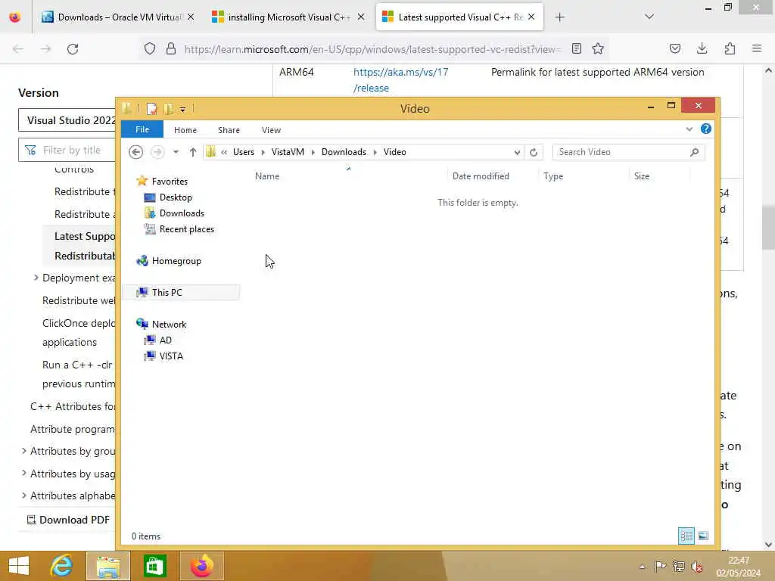This screenshot has height=581, width=775.
Task: Select Downloads under Favorites
Action: pos(182,213)
